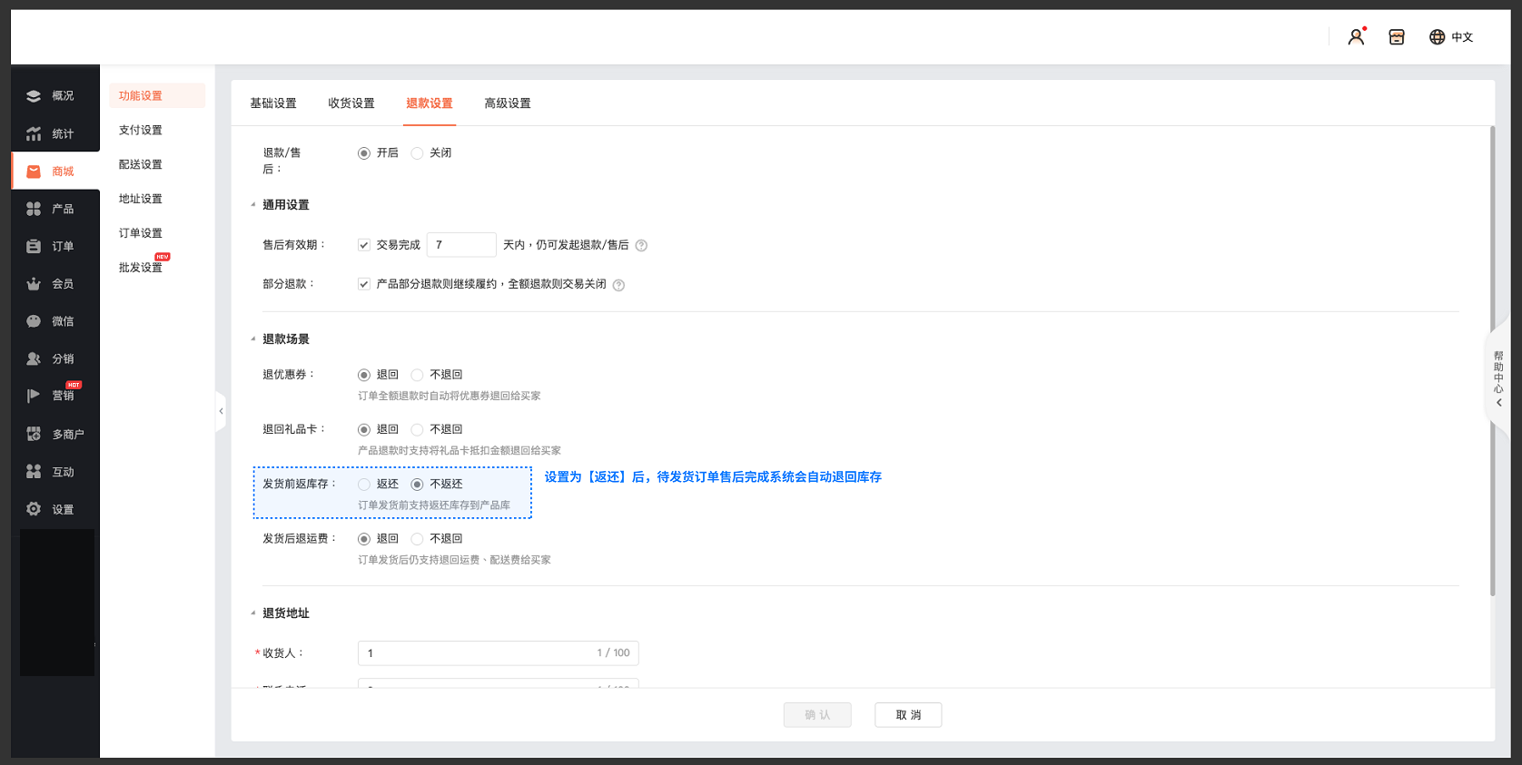The image size is (1522, 765).
Task: Select 返还 radio for 发货前返库存
Action: pos(364,485)
